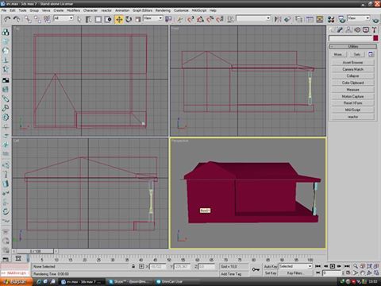
Task: Click More button in Utilities panel
Action: click(338, 54)
